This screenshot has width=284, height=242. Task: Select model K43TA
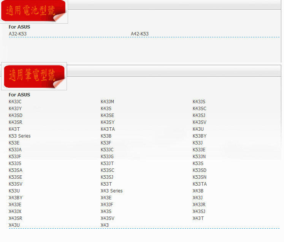pos(108,129)
